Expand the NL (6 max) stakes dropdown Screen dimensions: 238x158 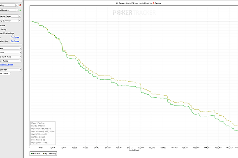tap(20, 57)
